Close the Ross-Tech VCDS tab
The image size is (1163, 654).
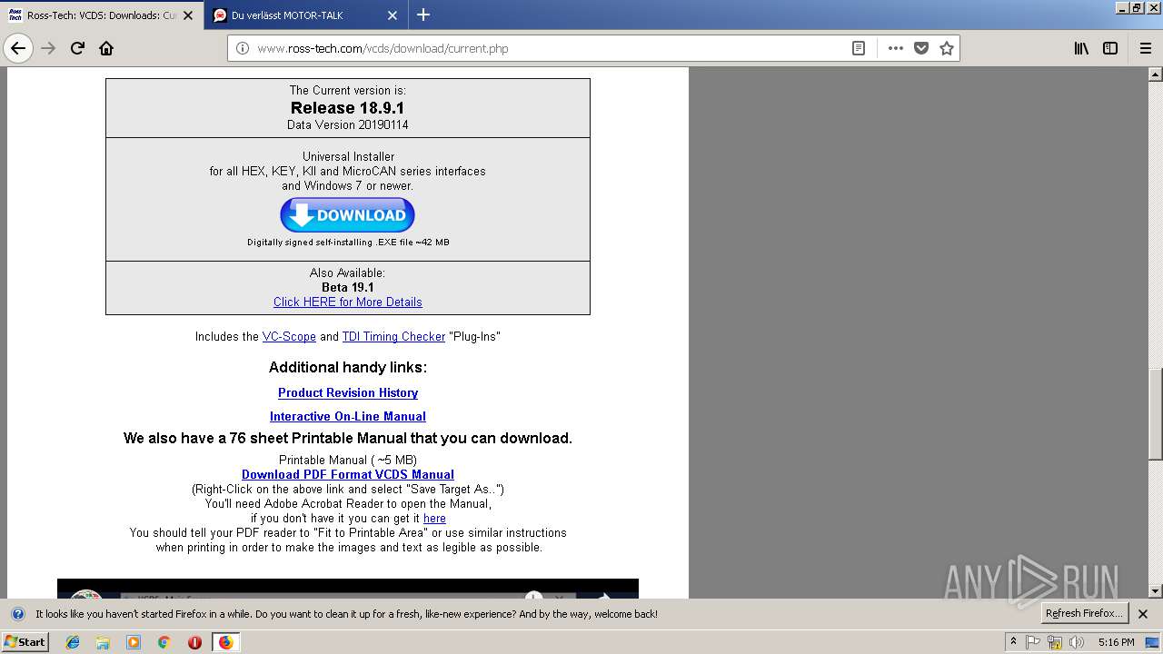(x=188, y=15)
